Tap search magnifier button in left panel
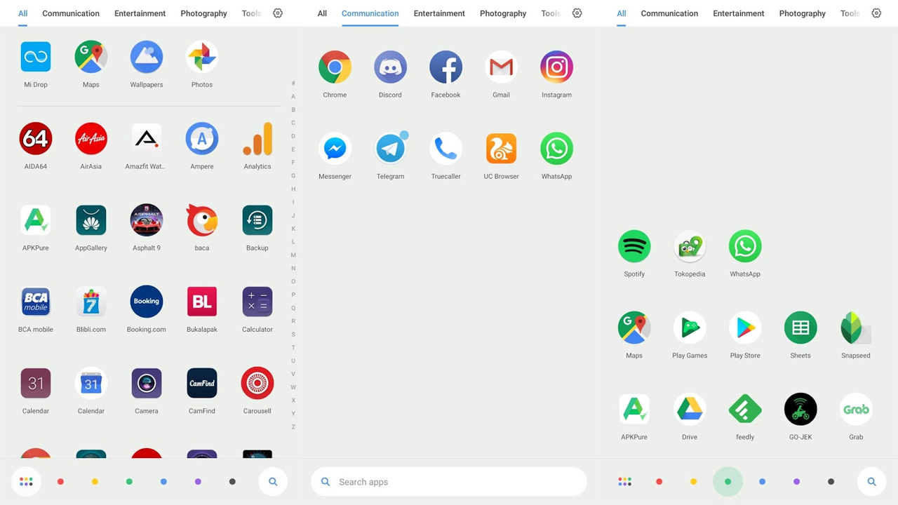 pos(273,482)
